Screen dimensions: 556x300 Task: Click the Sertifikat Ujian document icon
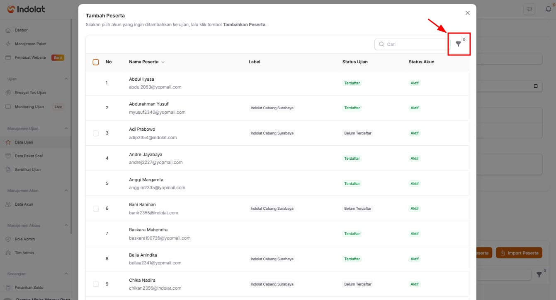tap(8, 170)
